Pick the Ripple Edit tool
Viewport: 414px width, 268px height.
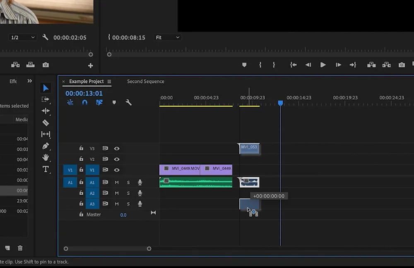tap(46, 111)
